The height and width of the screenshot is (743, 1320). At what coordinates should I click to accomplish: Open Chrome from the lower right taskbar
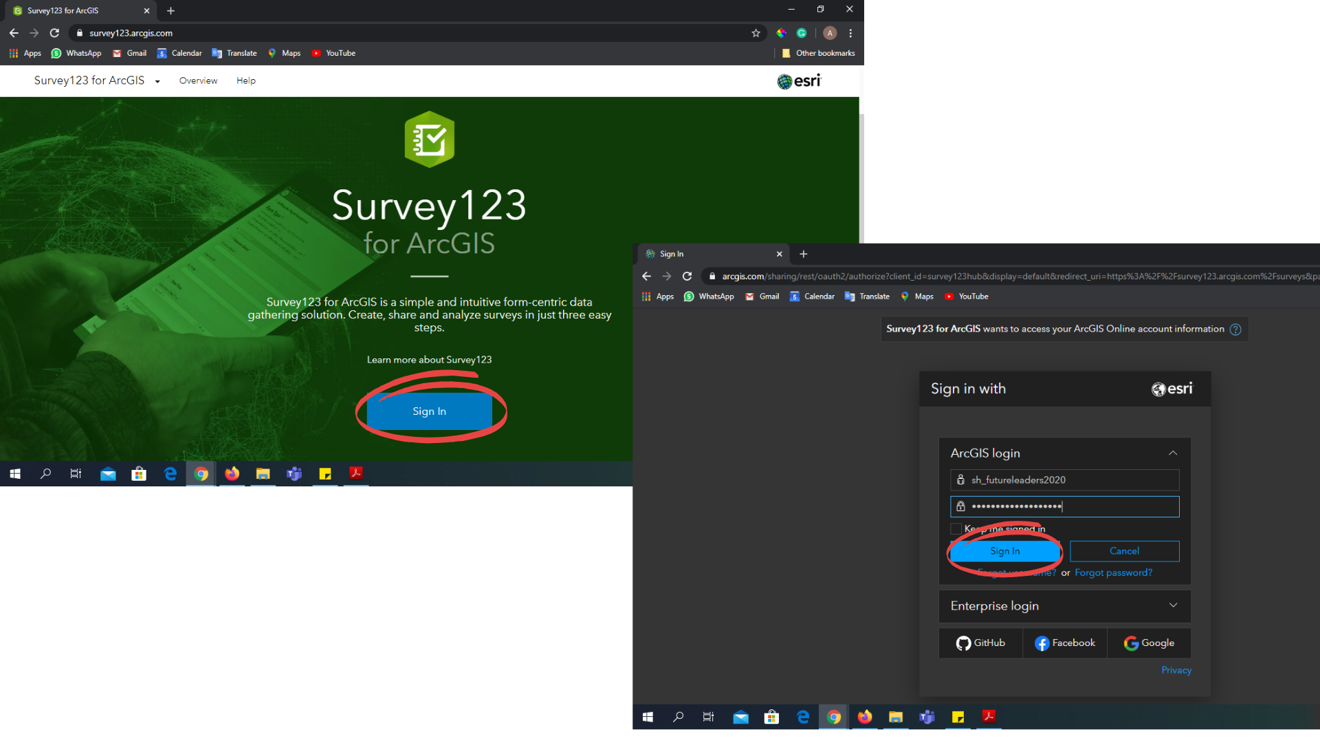(x=833, y=718)
